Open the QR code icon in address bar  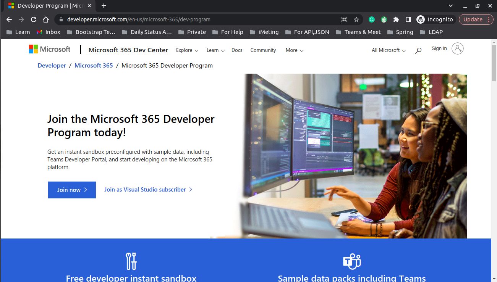pos(344,19)
